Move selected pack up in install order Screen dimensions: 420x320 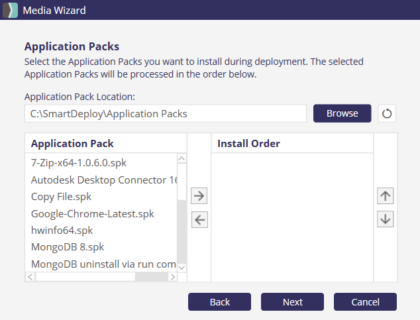[x=385, y=195]
